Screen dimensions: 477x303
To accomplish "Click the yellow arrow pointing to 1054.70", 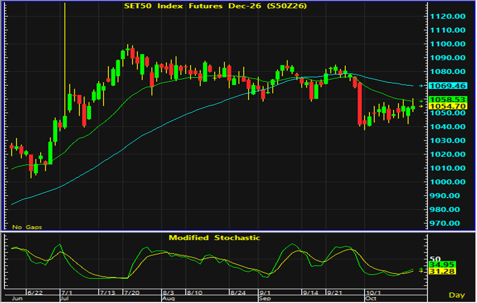I will click(x=422, y=106).
